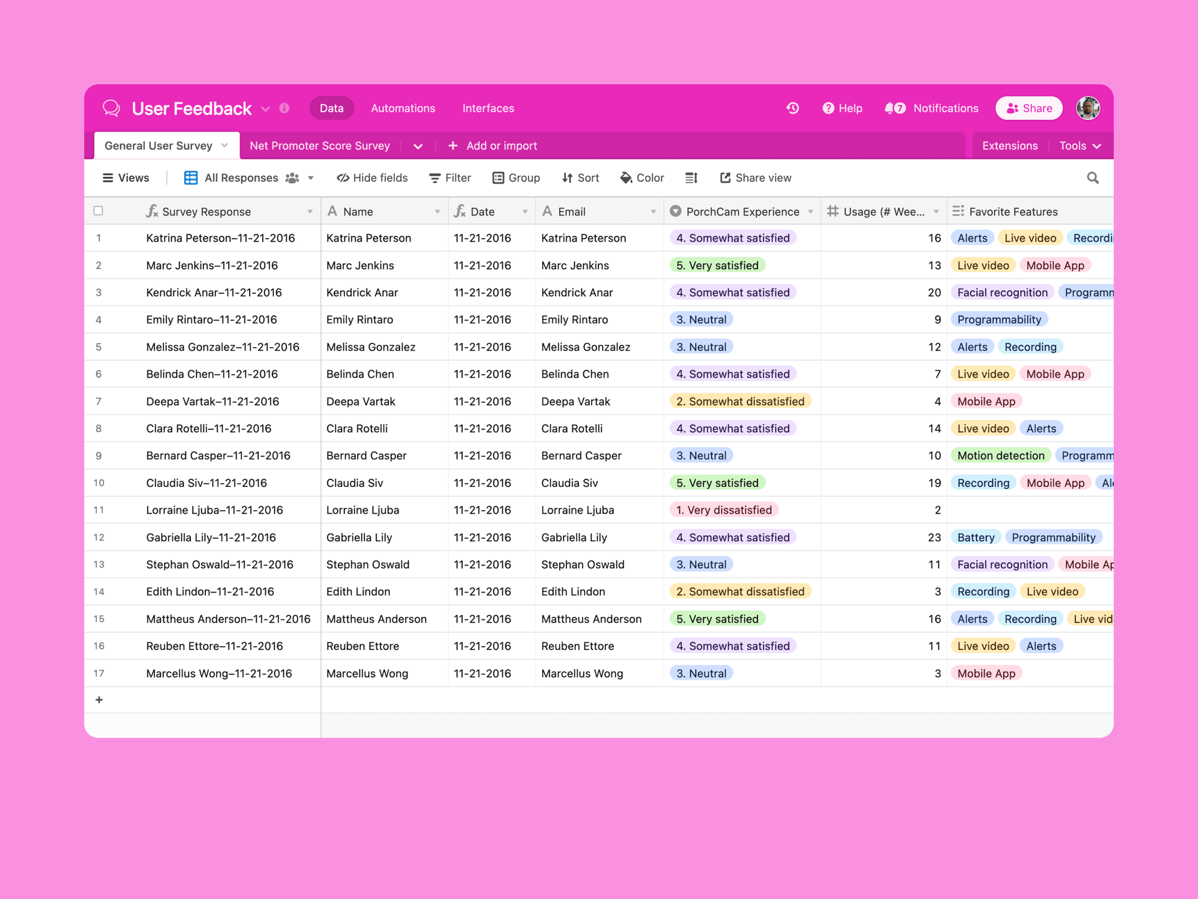The width and height of the screenshot is (1198, 899).
Task: Click the grid view icon beside All Responses
Action: [191, 178]
